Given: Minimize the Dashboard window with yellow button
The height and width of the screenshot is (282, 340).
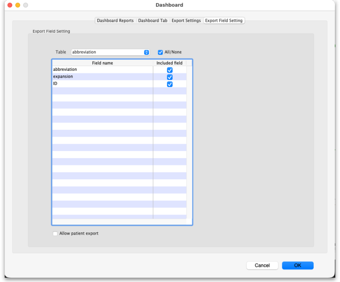Looking at the screenshot, I should point(18,5).
